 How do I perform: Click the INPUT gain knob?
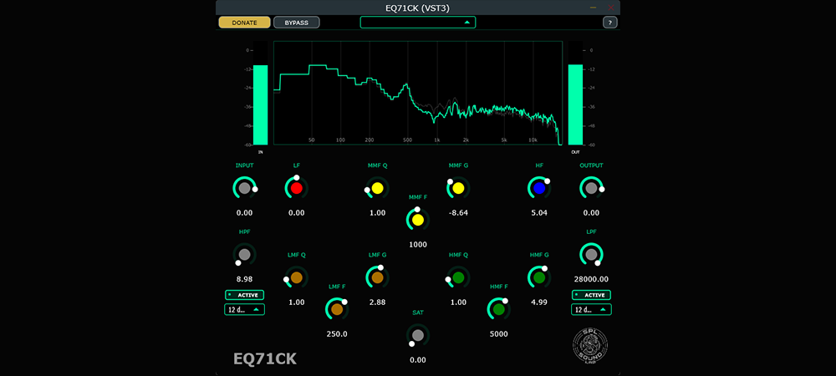(x=244, y=188)
